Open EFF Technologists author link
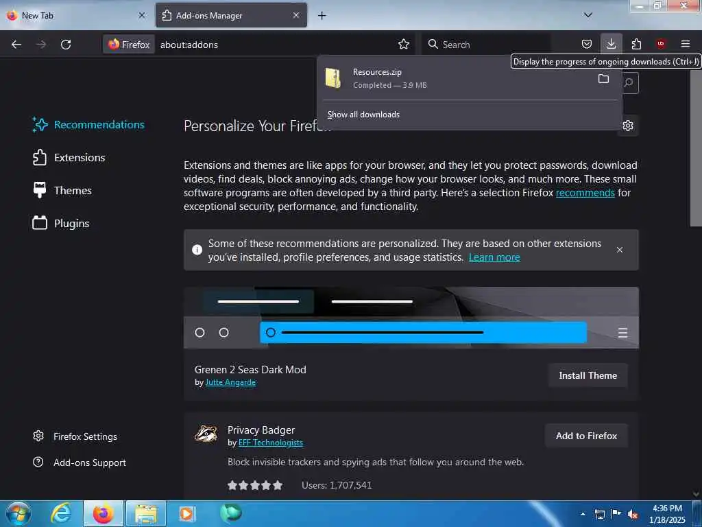 coord(270,443)
